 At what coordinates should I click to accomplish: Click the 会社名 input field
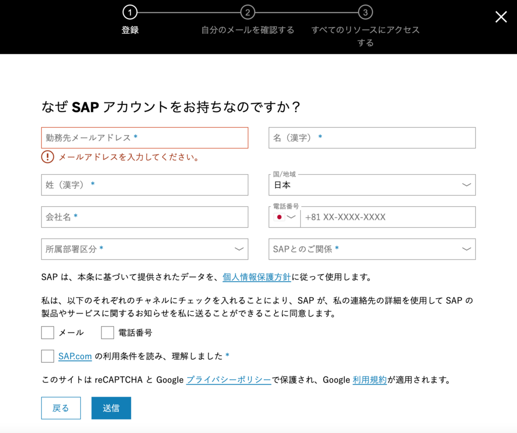pos(144,217)
